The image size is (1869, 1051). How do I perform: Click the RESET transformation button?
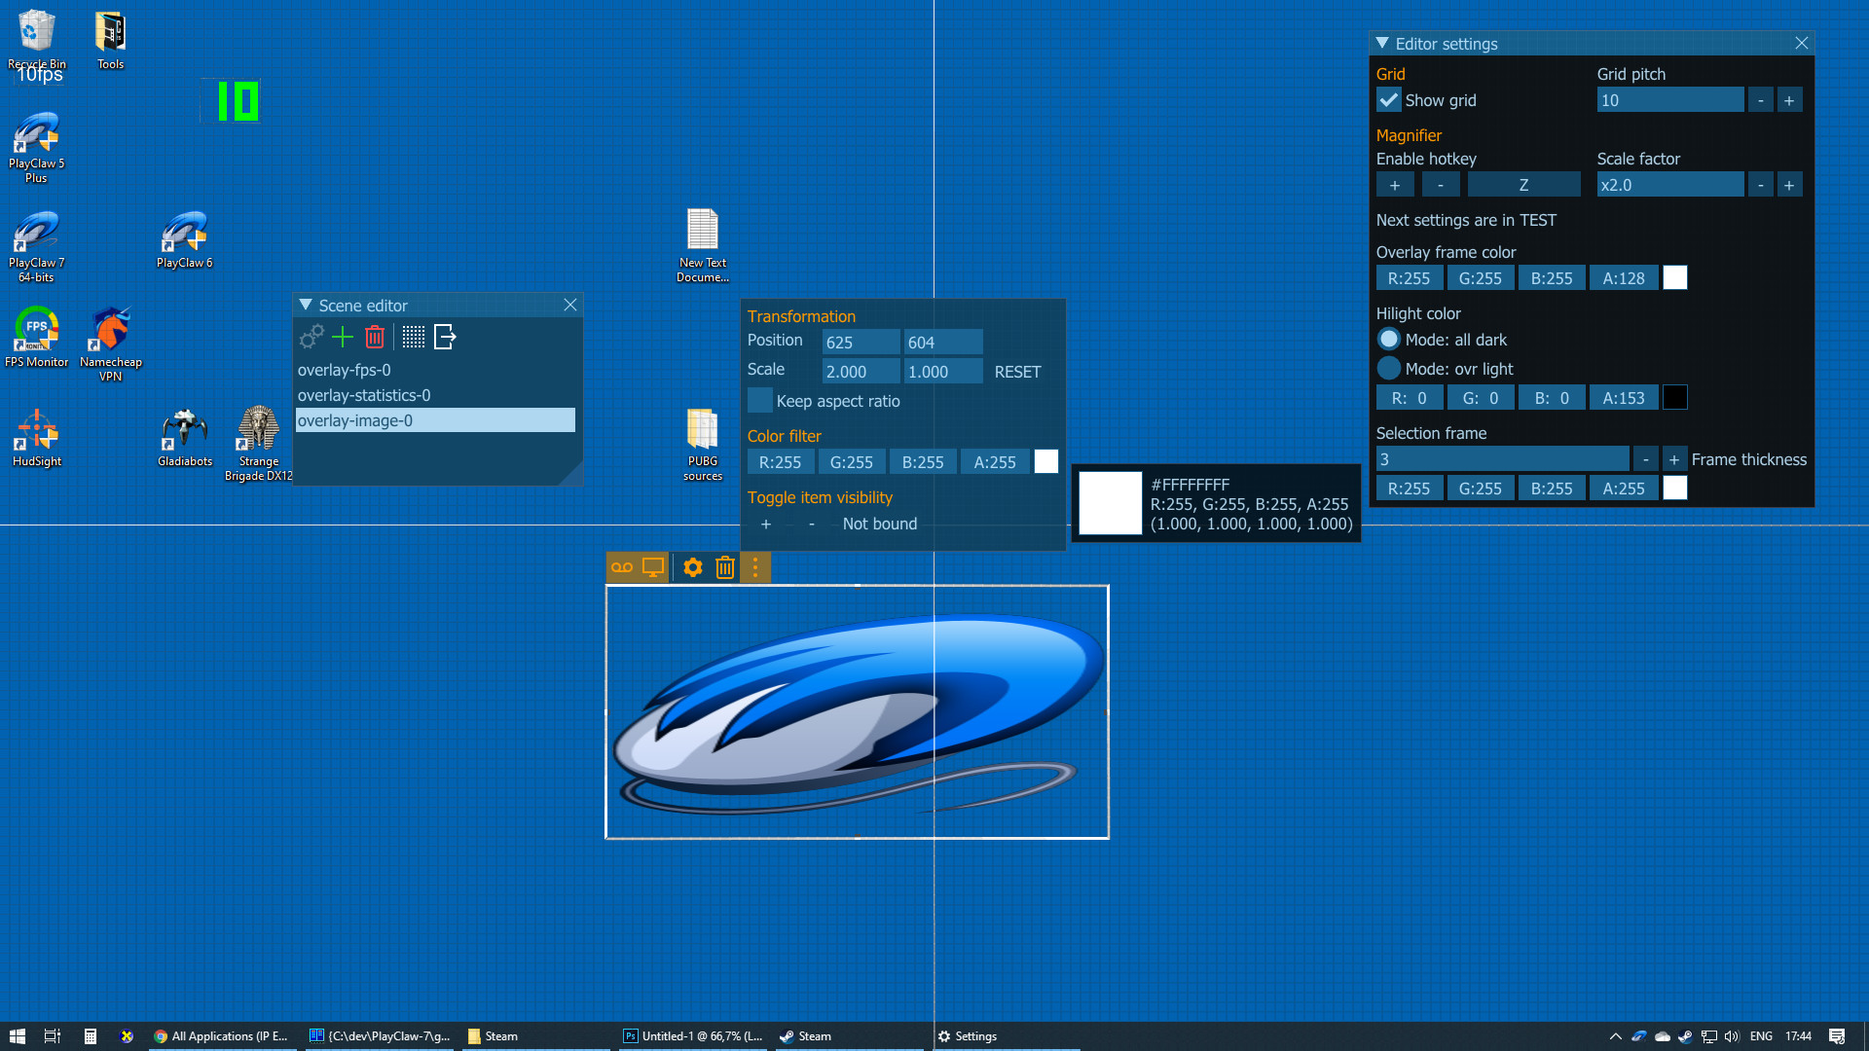pyautogui.click(x=1017, y=372)
